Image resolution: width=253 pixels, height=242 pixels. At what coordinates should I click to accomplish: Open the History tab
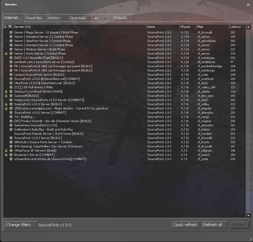(54, 18)
